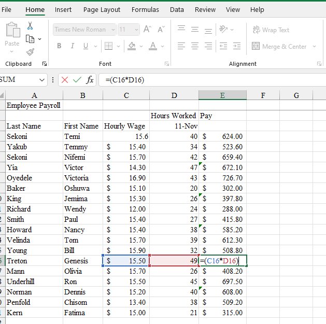326x324 pixels.
Task: Expand the Paste options arrow
Action: [x=11, y=51]
